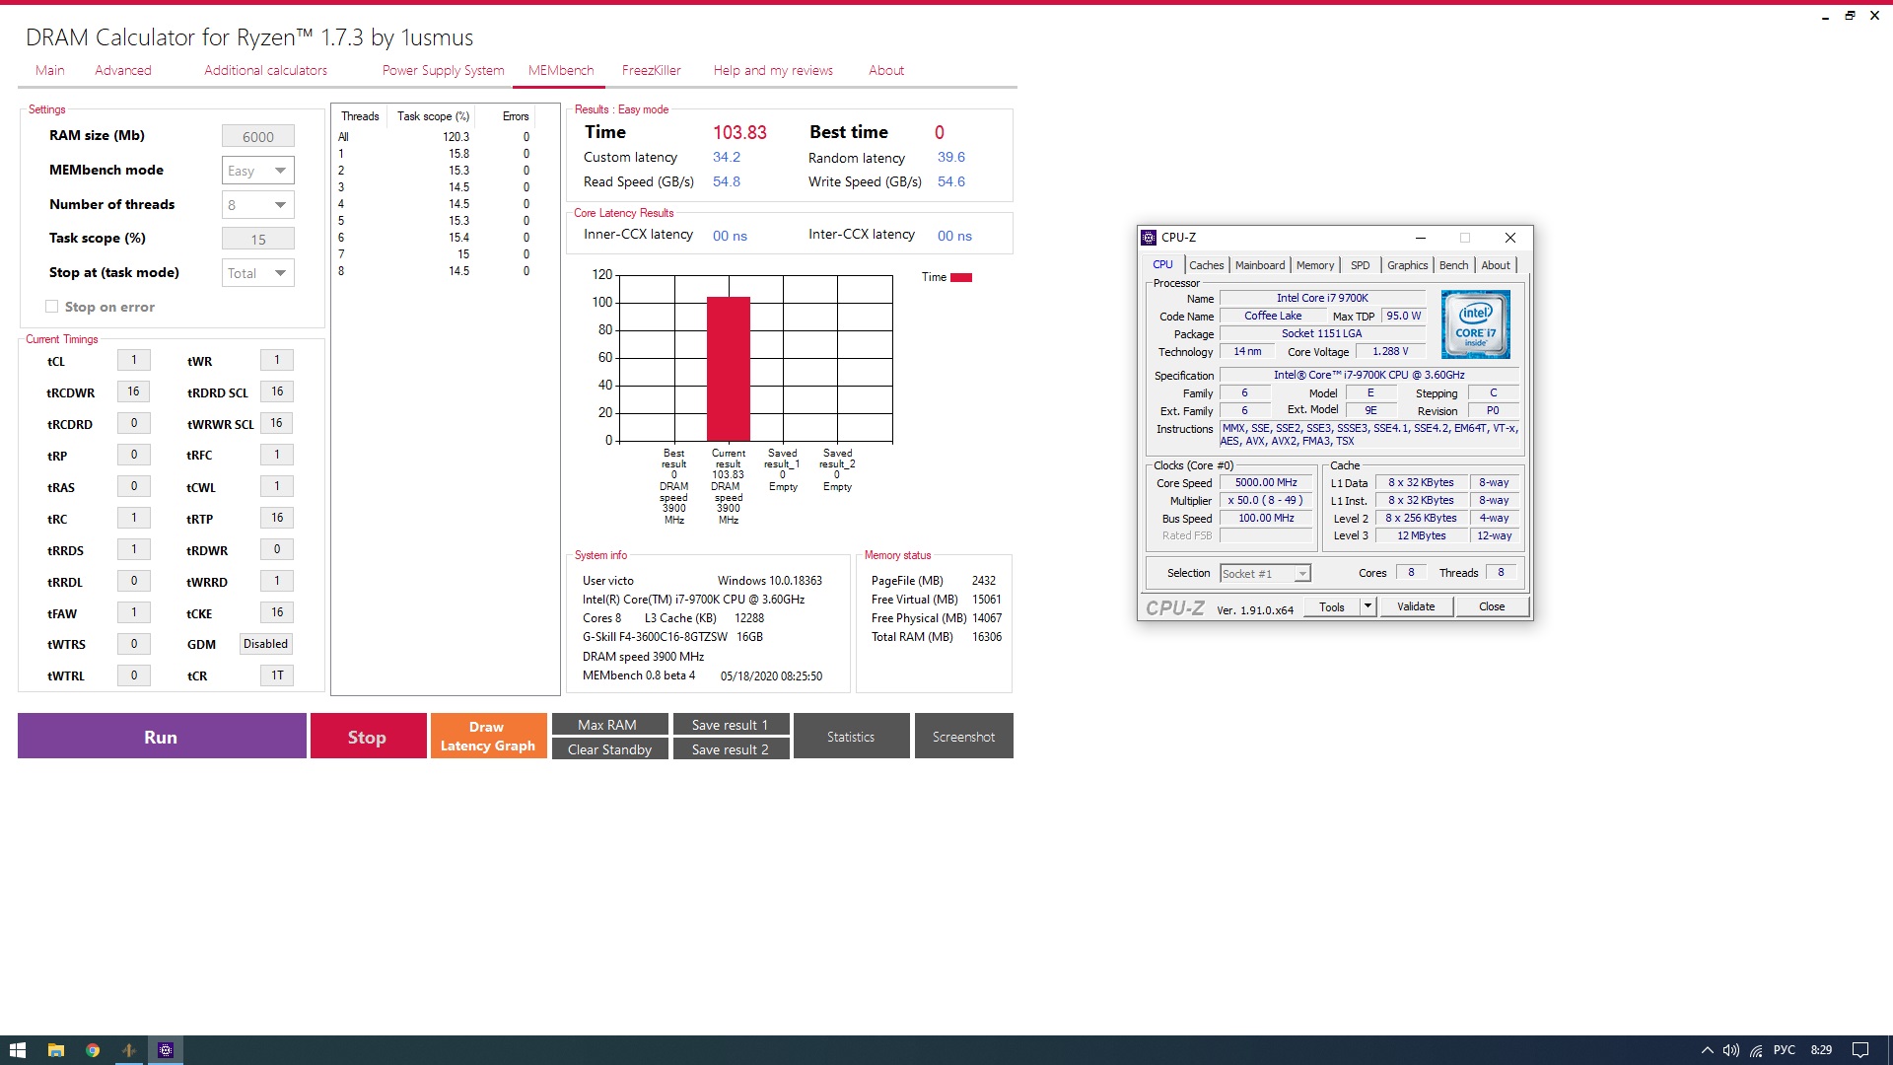Click the network icon in system tray

pos(1757,1050)
